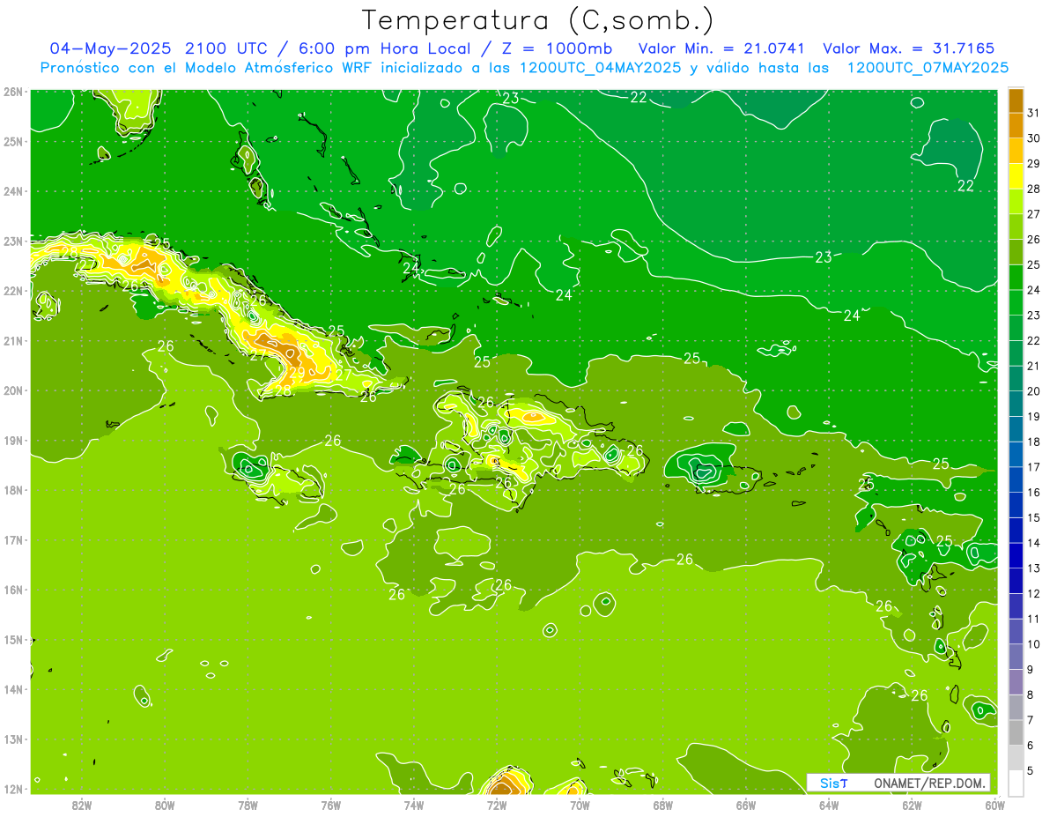Pick the dark blue swatch between legend 13 and 14

(1016, 555)
